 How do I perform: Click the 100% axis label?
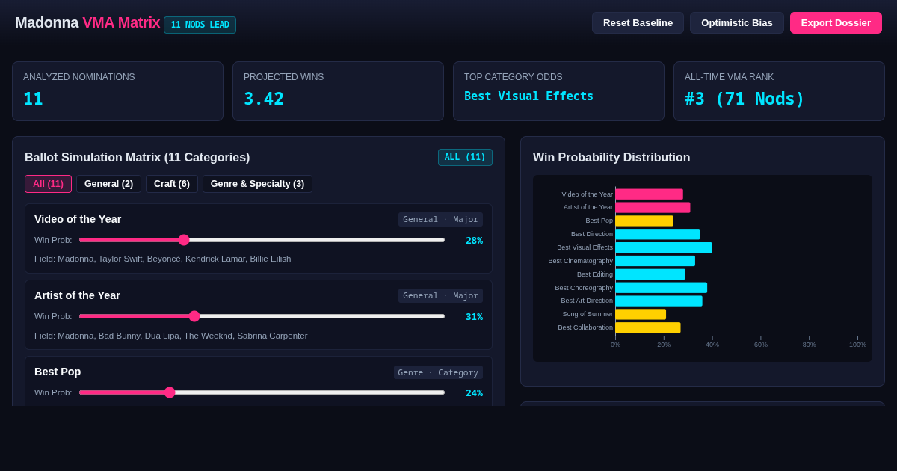point(857,345)
